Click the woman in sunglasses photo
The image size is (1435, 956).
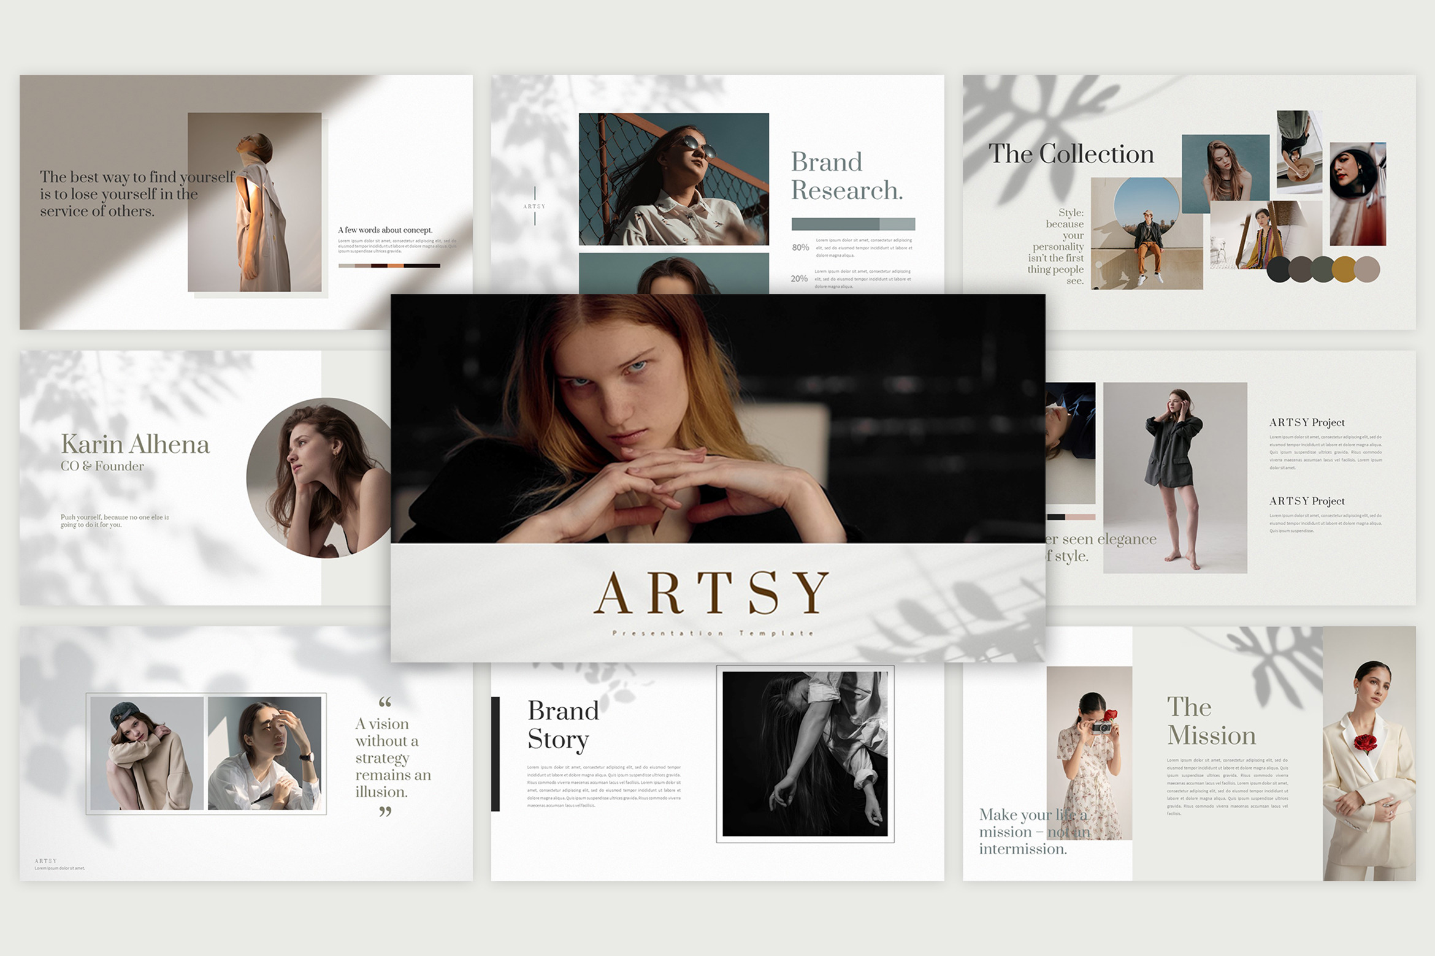pos(673,179)
